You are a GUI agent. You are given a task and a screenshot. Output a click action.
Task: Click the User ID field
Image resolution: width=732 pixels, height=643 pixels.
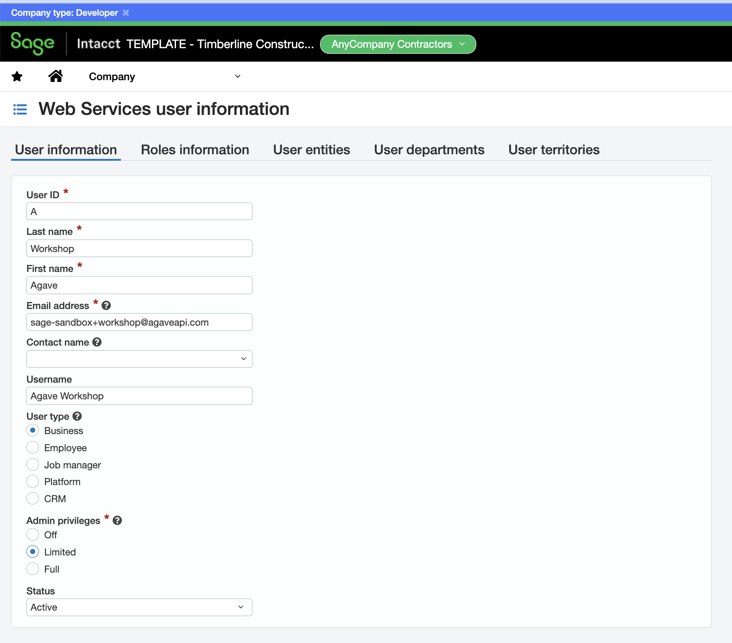(139, 211)
